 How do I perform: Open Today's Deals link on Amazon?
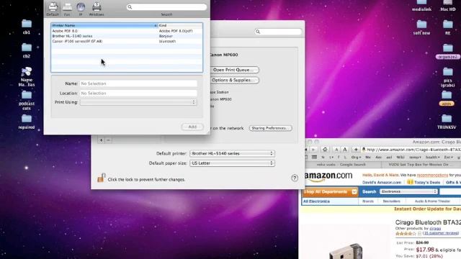(x=427, y=182)
